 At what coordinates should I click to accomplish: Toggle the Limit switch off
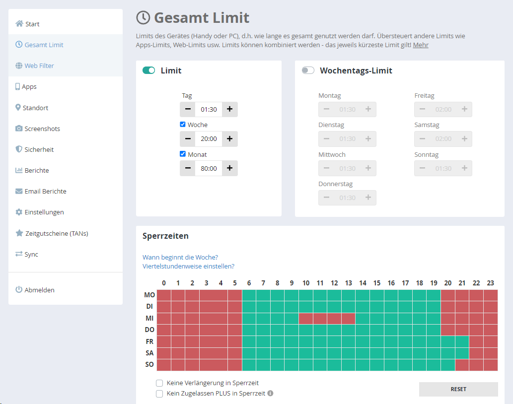(149, 70)
